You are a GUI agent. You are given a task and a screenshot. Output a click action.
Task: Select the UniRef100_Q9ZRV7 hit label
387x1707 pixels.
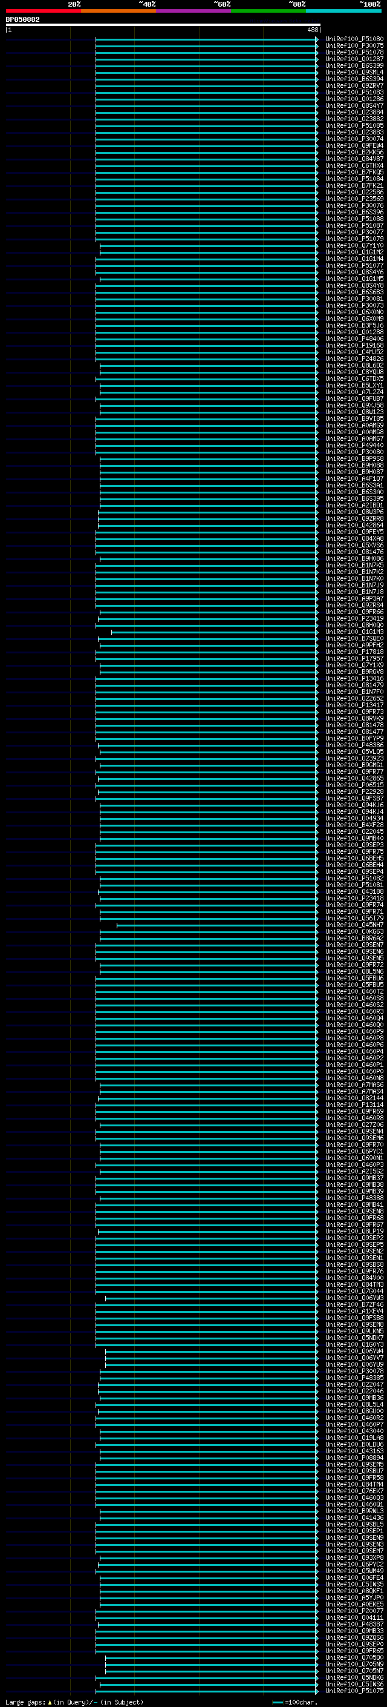click(x=354, y=85)
